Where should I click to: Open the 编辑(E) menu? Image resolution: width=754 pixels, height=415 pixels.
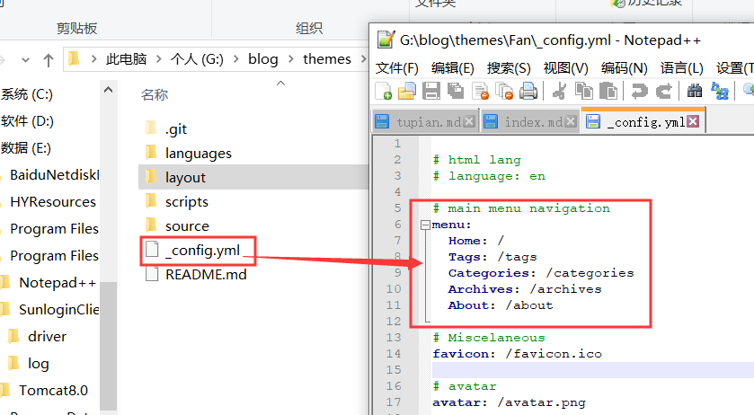pyautogui.click(x=453, y=67)
